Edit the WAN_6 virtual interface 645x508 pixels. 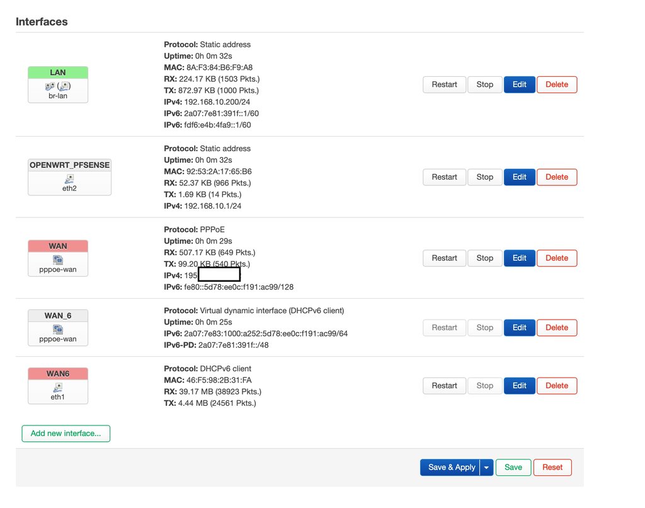click(x=519, y=328)
